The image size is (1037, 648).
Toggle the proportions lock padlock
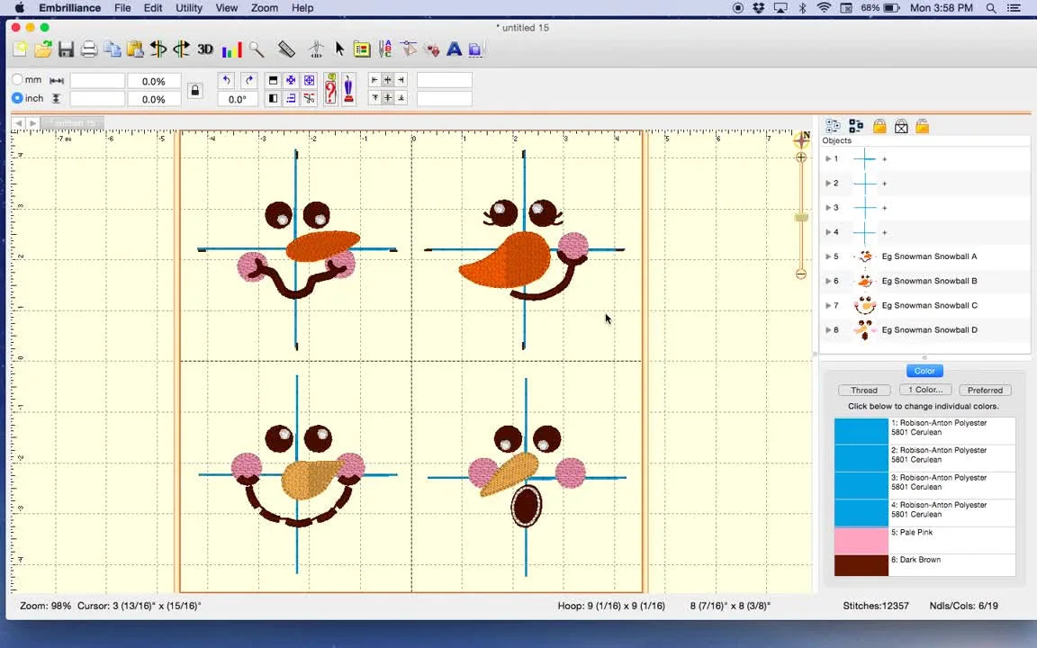pyautogui.click(x=195, y=90)
